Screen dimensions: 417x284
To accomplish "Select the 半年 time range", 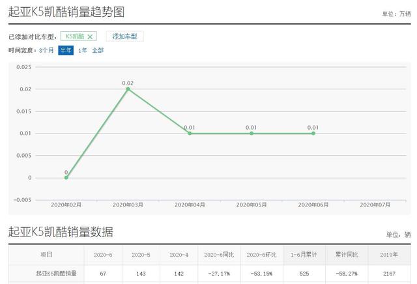I will 66,50.
